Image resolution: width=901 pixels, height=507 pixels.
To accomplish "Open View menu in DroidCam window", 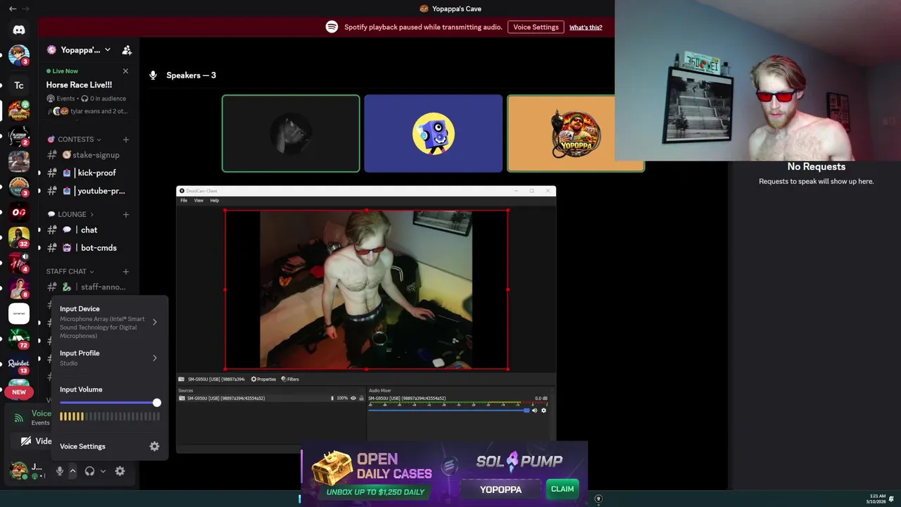I will (x=199, y=201).
